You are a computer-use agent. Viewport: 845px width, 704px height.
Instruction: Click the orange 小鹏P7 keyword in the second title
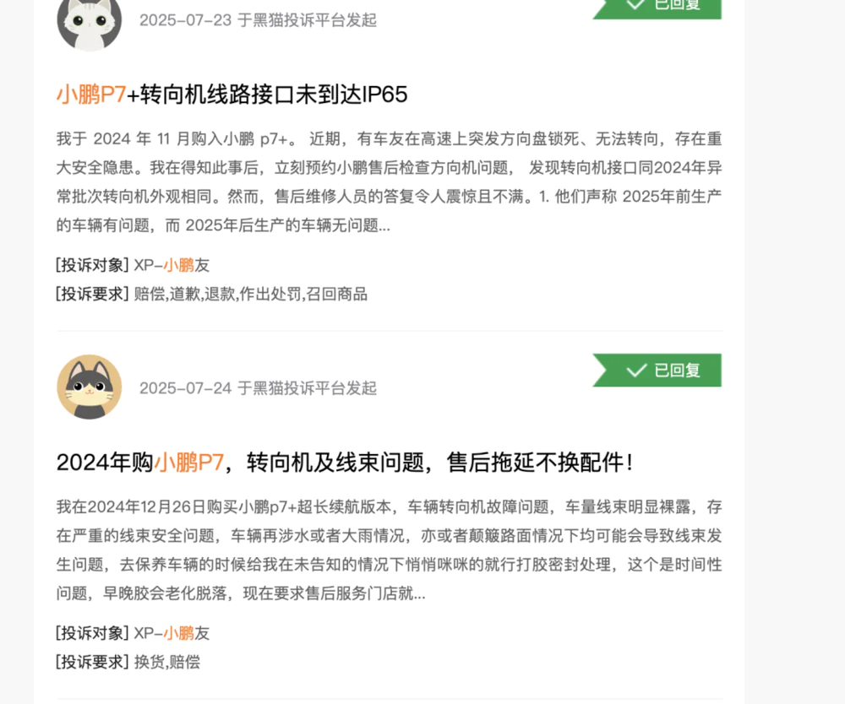(x=189, y=463)
